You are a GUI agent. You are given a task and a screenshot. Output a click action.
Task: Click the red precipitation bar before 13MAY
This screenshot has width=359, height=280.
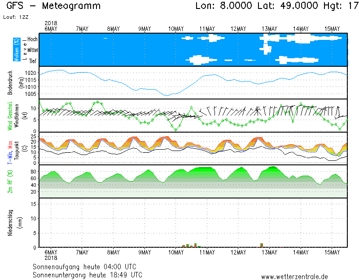(x=262, y=245)
